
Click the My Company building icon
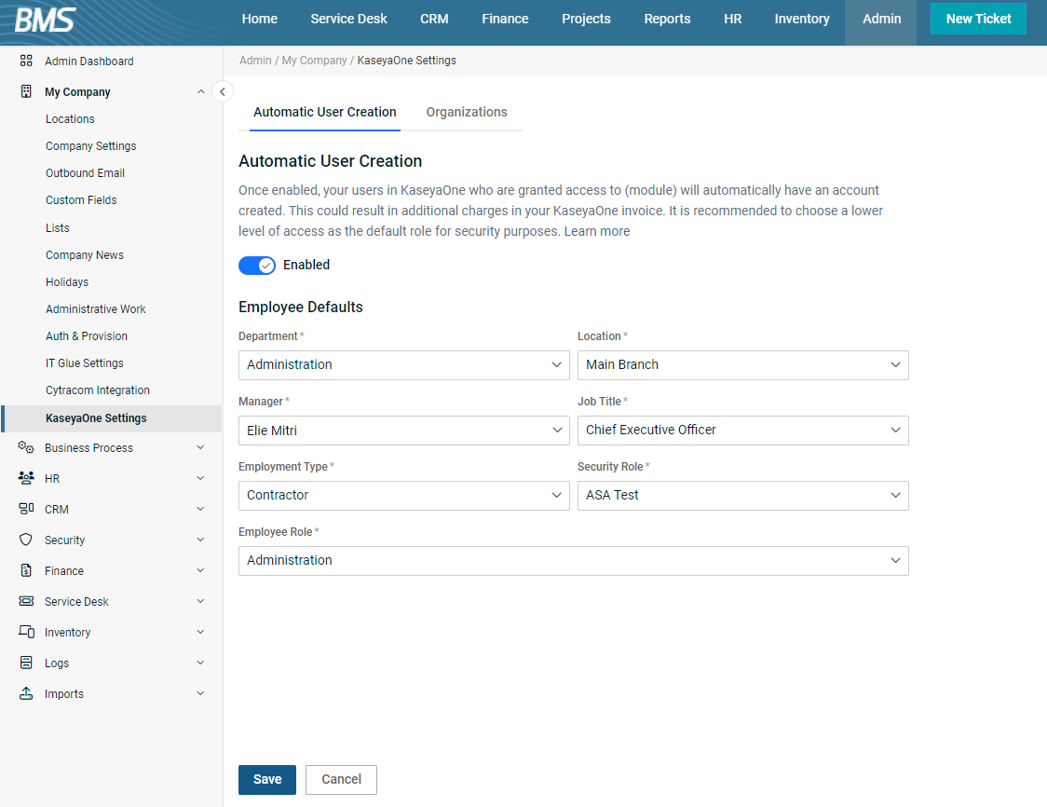click(x=26, y=91)
